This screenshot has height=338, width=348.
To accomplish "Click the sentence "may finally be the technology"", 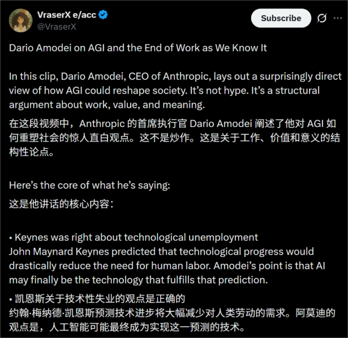I will pos(139,280).
